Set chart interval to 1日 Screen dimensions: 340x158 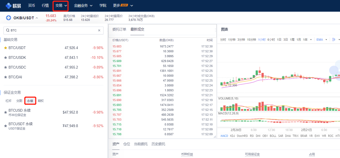(279, 40)
